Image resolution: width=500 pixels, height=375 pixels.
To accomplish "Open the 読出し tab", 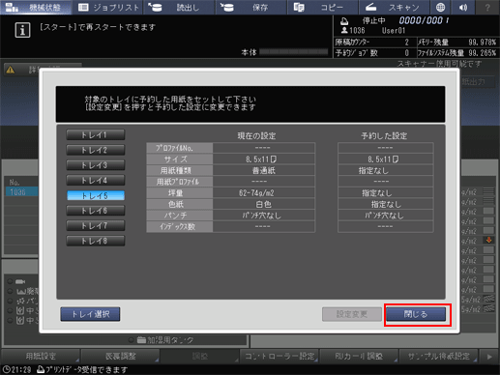I will click(179, 7).
